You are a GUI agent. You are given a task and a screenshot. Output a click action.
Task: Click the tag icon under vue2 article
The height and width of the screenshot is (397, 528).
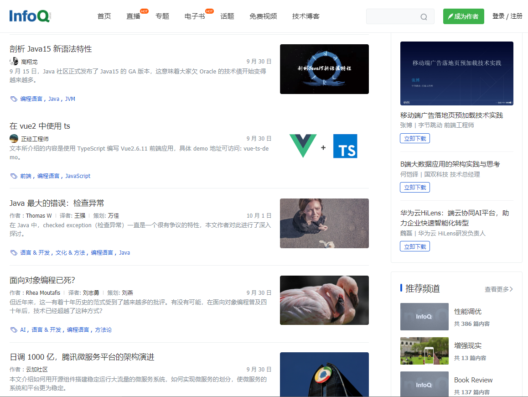14,176
